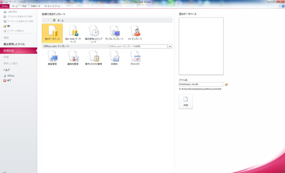Click the browse folder icon beside file name
This screenshot has width=285, height=173.
226,84
